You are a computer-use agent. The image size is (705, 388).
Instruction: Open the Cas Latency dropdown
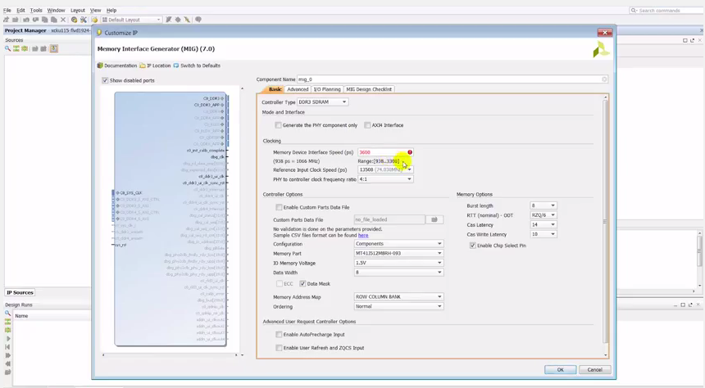544,225
